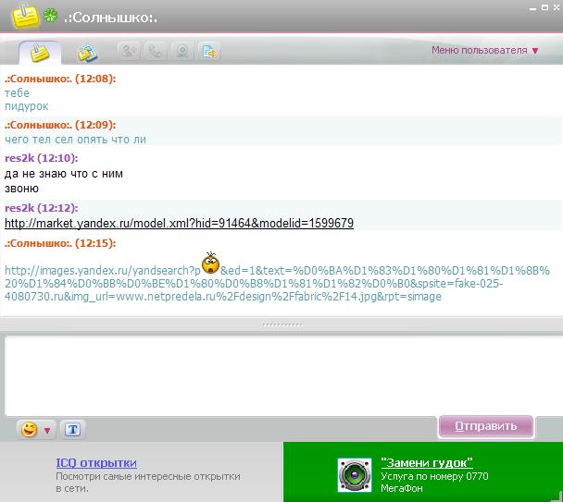Screen dimensions: 563x502
Task: Open the ICQ открытки link
Action: pos(96,463)
